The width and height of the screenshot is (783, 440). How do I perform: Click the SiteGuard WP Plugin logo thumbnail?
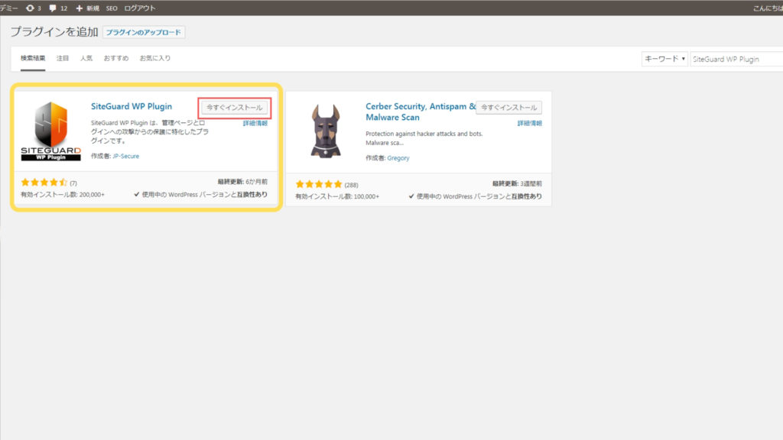(51, 131)
